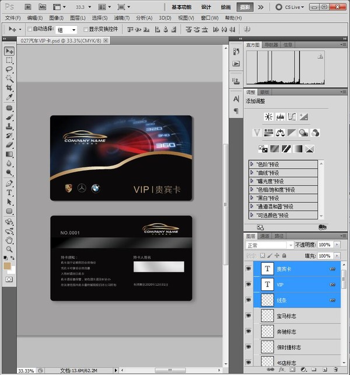This screenshot has height=375, width=350.
Task: Open Mini Bridge from top bar
Action: pos(42,7)
